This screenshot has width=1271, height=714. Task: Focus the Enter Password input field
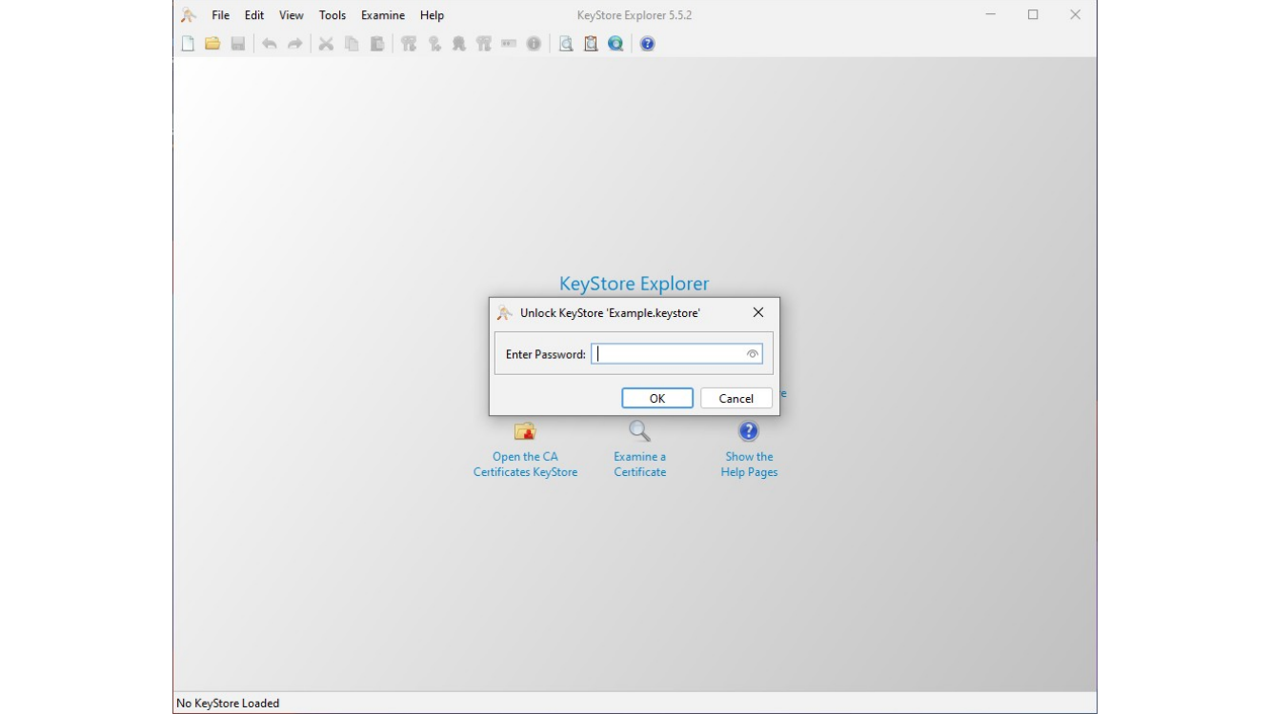pyautogui.click(x=676, y=354)
